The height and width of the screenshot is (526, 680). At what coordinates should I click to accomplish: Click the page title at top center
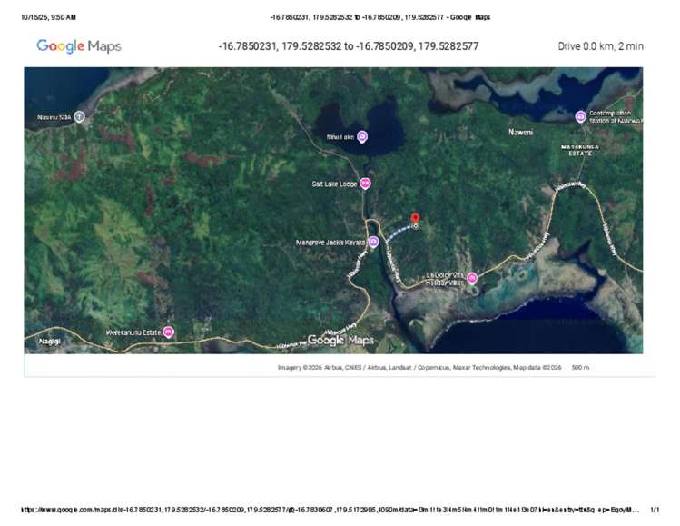click(x=379, y=17)
